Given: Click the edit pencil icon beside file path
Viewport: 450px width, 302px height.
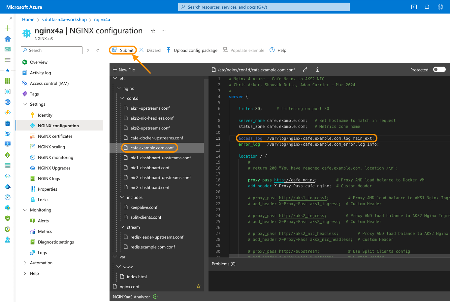Looking at the screenshot, I should tap(305, 70).
